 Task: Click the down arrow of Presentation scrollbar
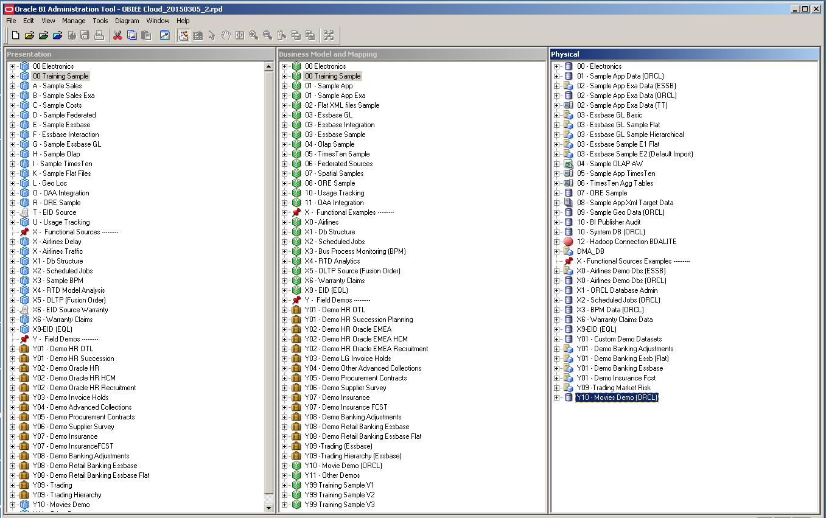coord(269,507)
